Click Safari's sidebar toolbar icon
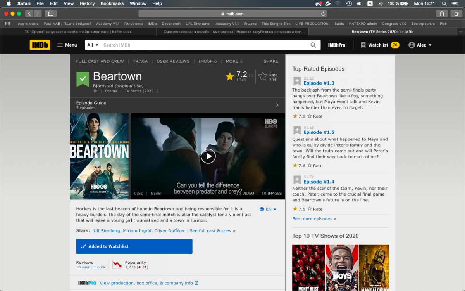The image size is (465, 291). [50, 14]
